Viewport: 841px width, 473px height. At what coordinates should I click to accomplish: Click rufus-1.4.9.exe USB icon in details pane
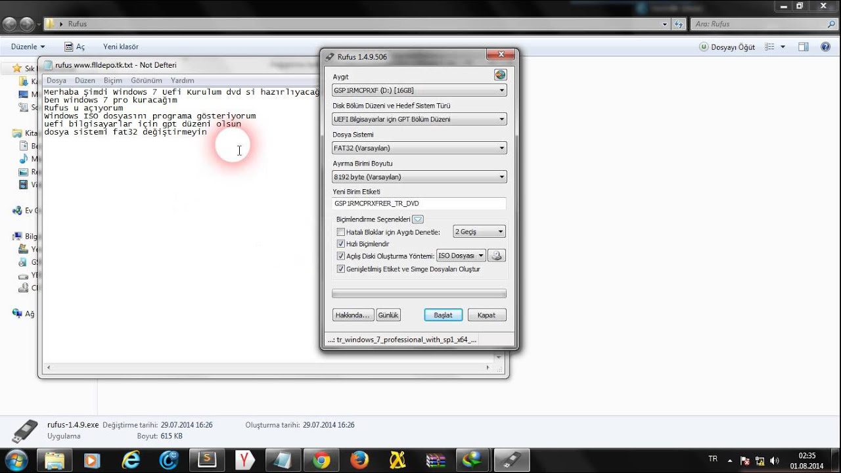coord(24,430)
